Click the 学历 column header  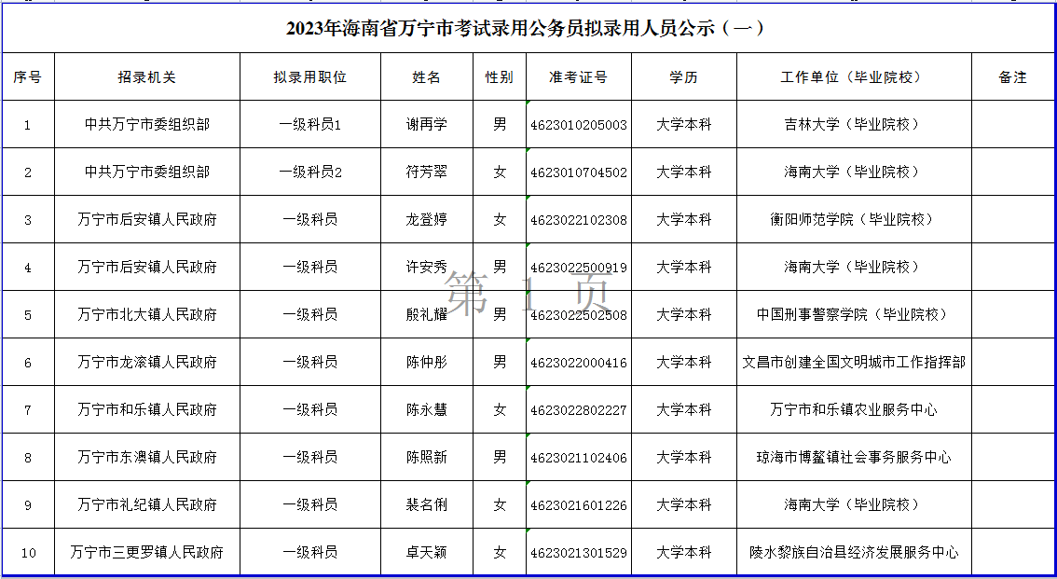684,76
